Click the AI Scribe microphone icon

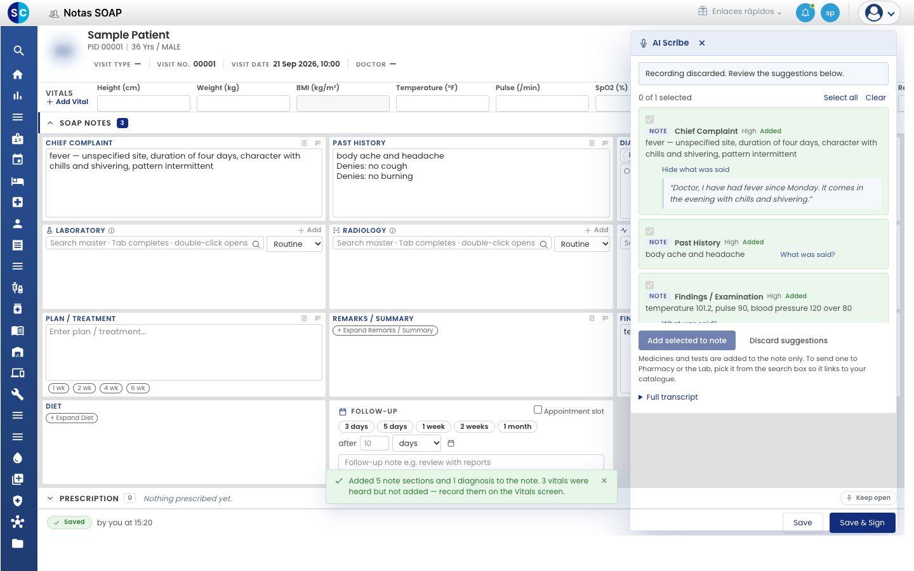click(644, 43)
